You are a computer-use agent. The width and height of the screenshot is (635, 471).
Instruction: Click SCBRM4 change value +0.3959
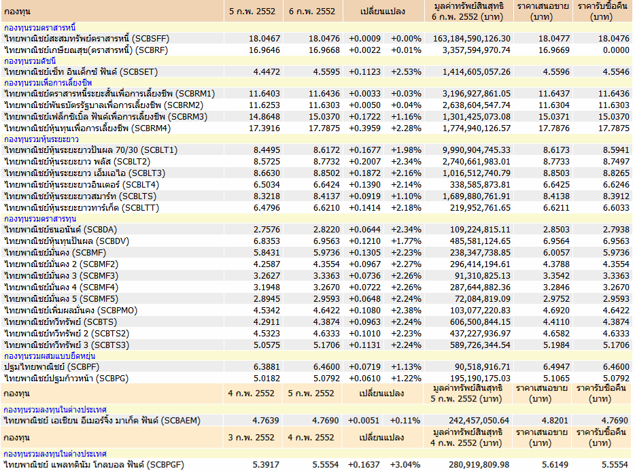365,128
